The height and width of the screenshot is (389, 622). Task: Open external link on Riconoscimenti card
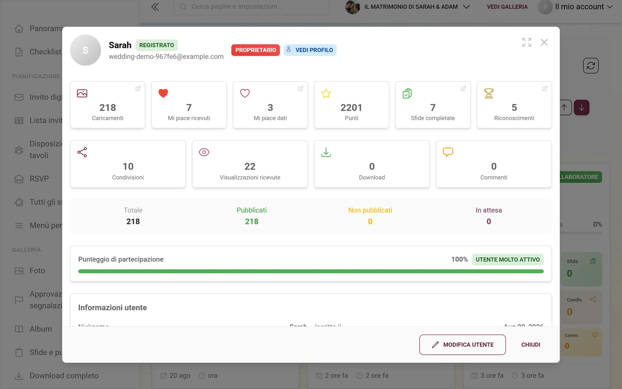(545, 89)
